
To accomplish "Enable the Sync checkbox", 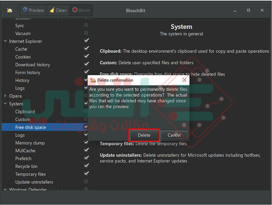I will coord(86,25).
